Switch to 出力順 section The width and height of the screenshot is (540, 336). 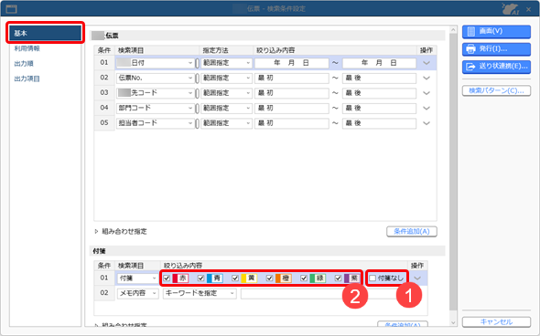click(24, 64)
